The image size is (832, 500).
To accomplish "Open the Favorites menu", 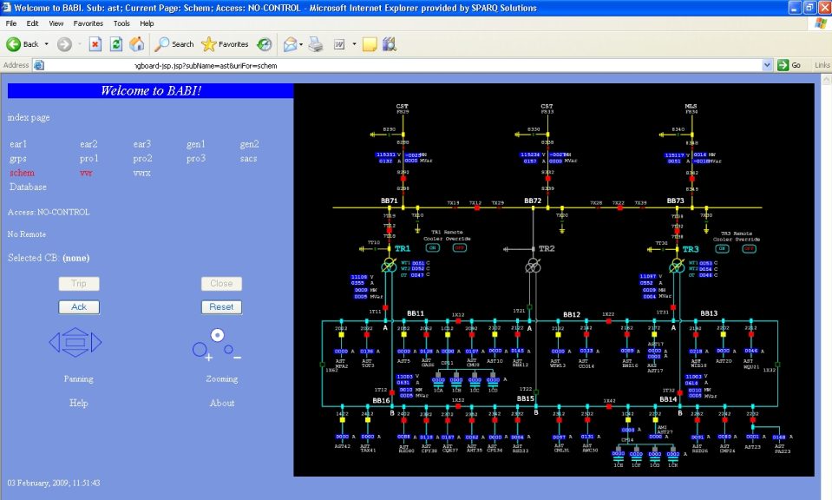I will [88, 23].
